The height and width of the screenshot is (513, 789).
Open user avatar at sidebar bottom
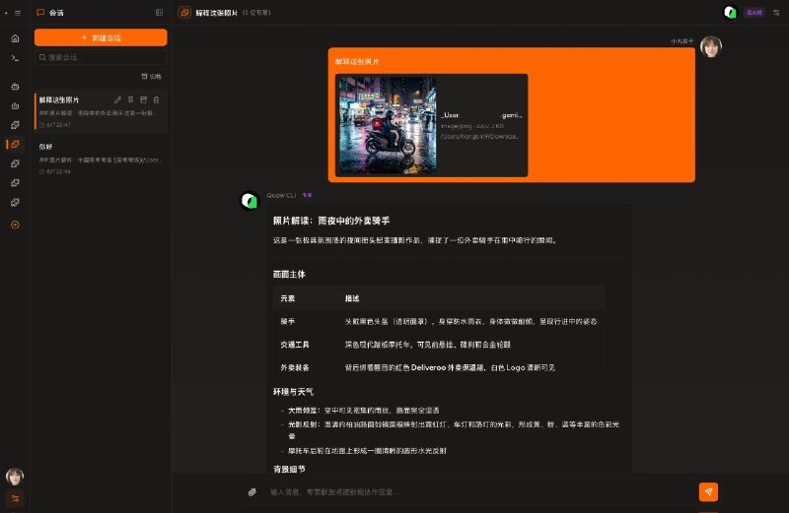(x=15, y=477)
